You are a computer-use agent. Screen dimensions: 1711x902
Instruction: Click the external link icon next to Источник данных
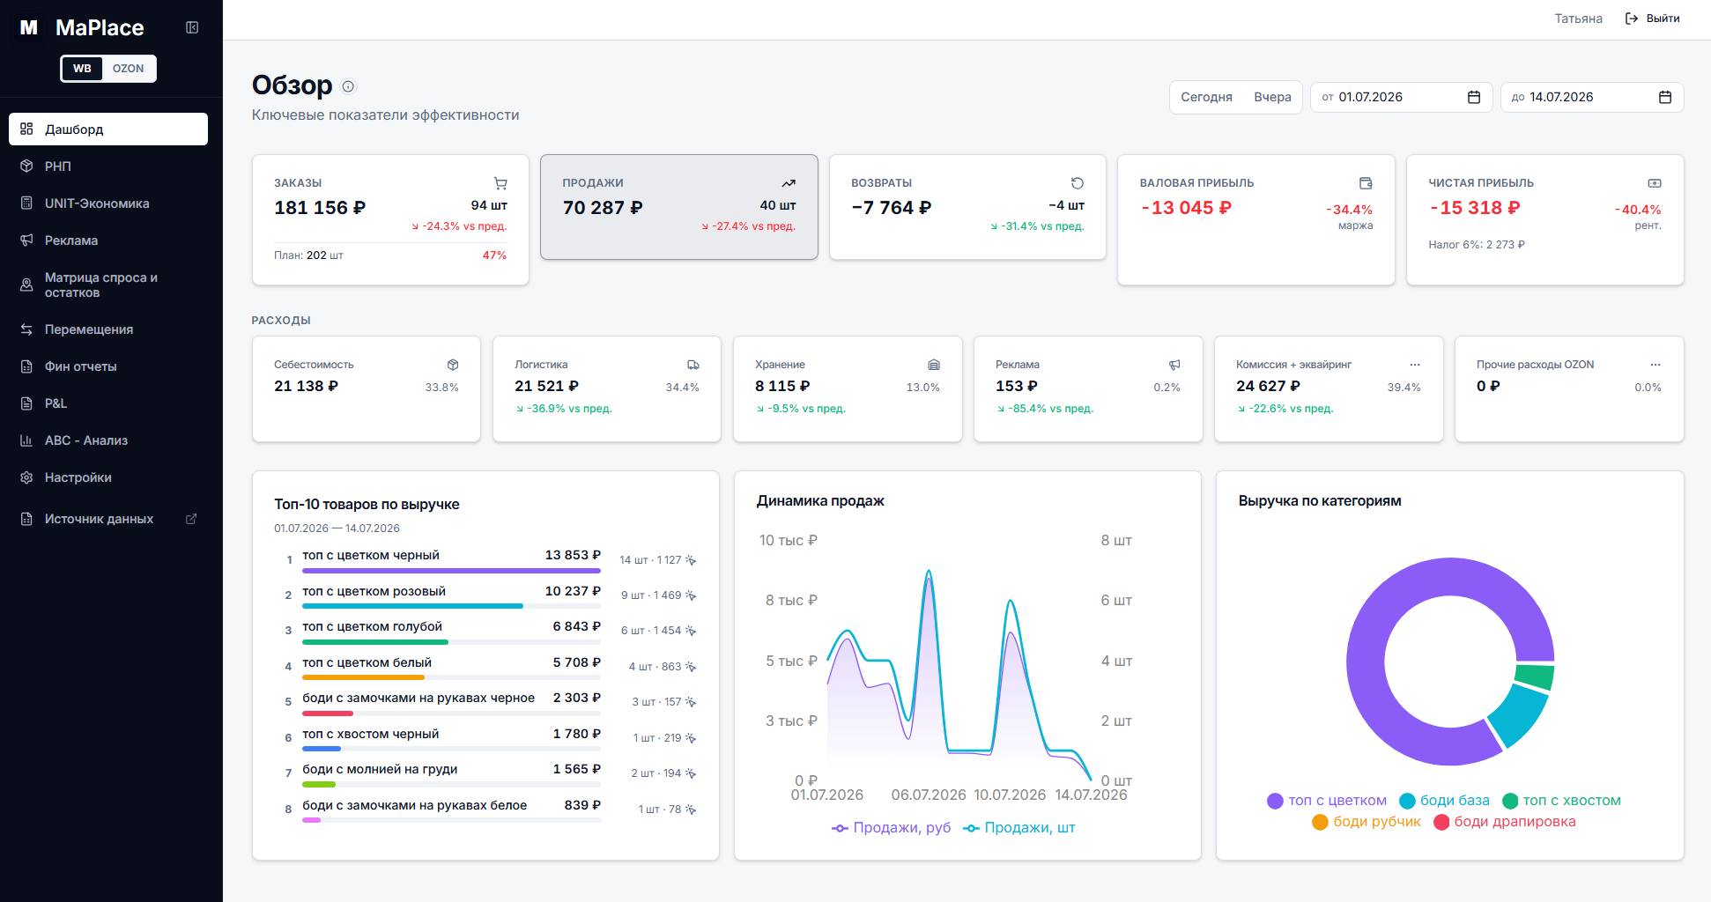(191, 519)
